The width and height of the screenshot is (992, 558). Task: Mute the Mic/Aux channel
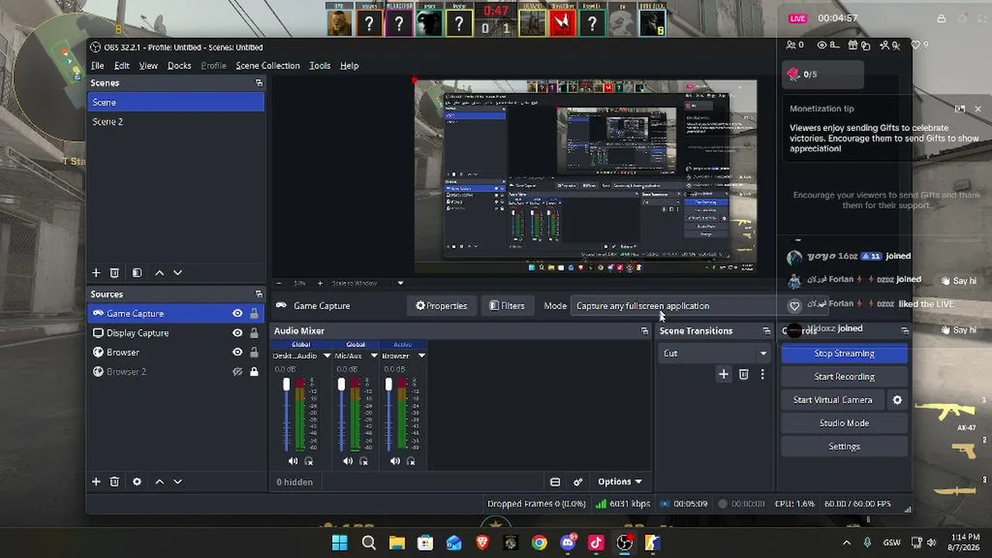point(348,461)
